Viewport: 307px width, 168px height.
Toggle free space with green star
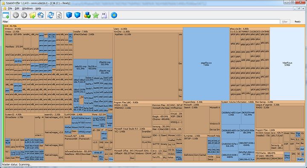pos(96,15)
